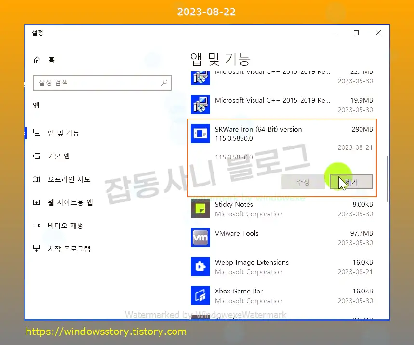Click the 앱 section header in the sidebar
The width and height of the screenshot is (414, 345).
pos(36,106)
